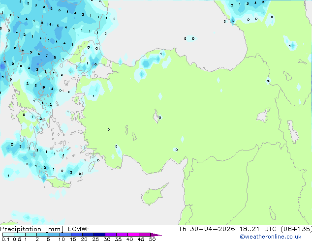Select the 45–50 mm legend swatch
This screenshot has width=312, height=241.
145,235
